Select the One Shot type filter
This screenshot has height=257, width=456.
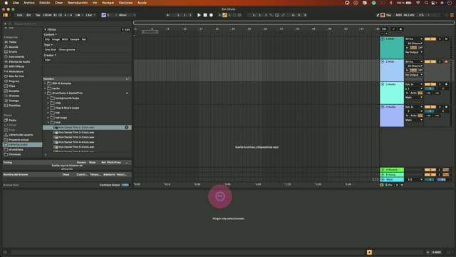coord(51,49)
